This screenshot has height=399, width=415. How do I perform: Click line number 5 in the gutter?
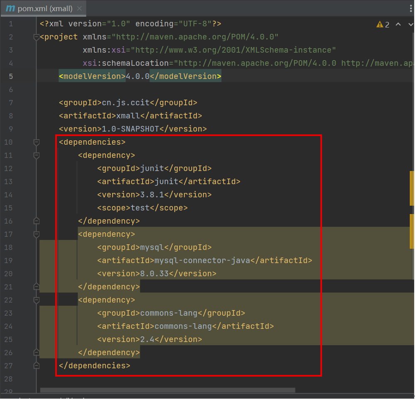point(11,76)
